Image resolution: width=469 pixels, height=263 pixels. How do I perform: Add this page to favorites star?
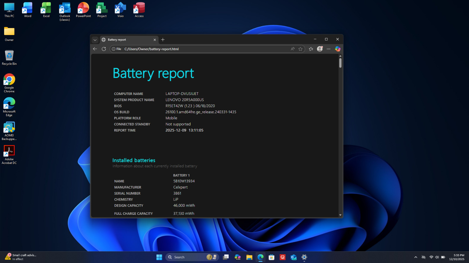300,49
